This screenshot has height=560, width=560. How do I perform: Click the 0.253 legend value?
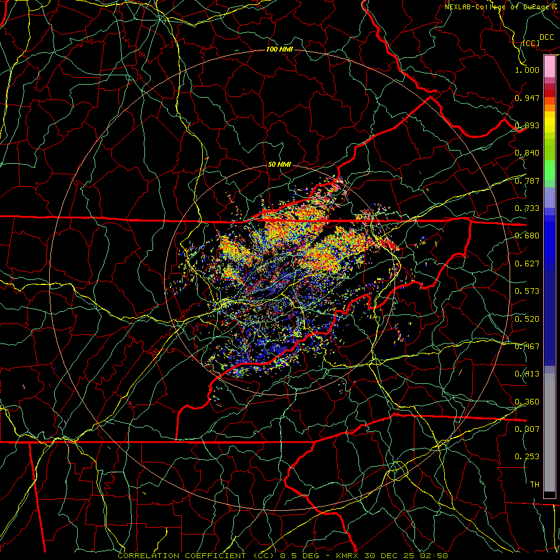tap(527, 457)
